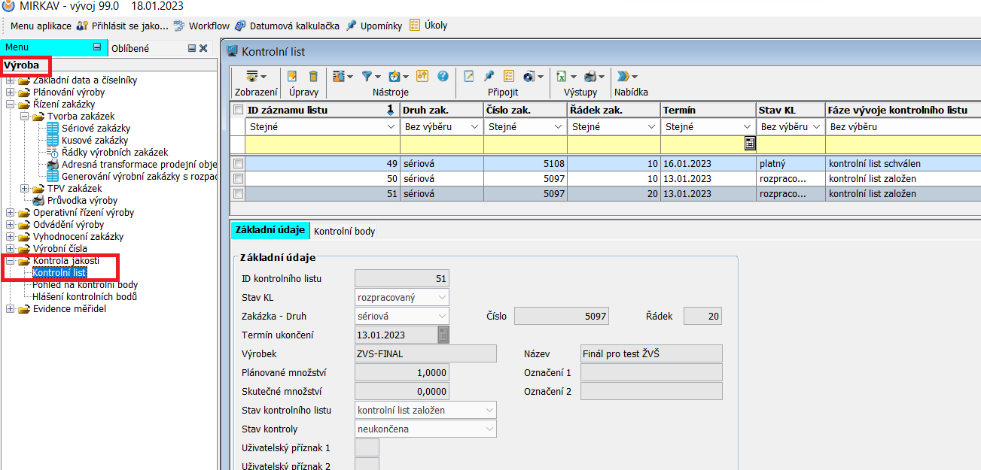Click the blue question mark help icon
The height and width of the screenshot is (470, 981).
[x=443, y=76]
